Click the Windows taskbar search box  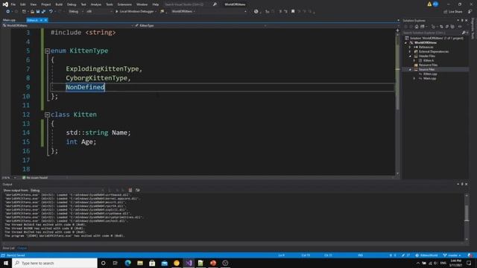pos(55,263)
